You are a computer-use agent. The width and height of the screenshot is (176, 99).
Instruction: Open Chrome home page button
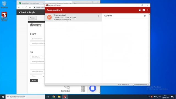[x=30, y=7]
